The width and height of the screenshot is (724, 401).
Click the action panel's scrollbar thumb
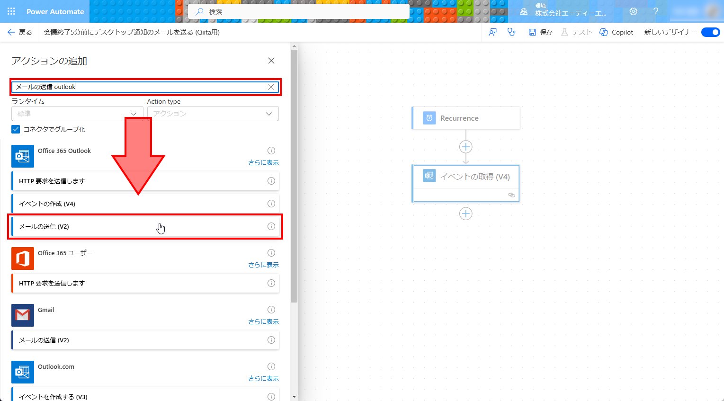click(x=294, y=176)
